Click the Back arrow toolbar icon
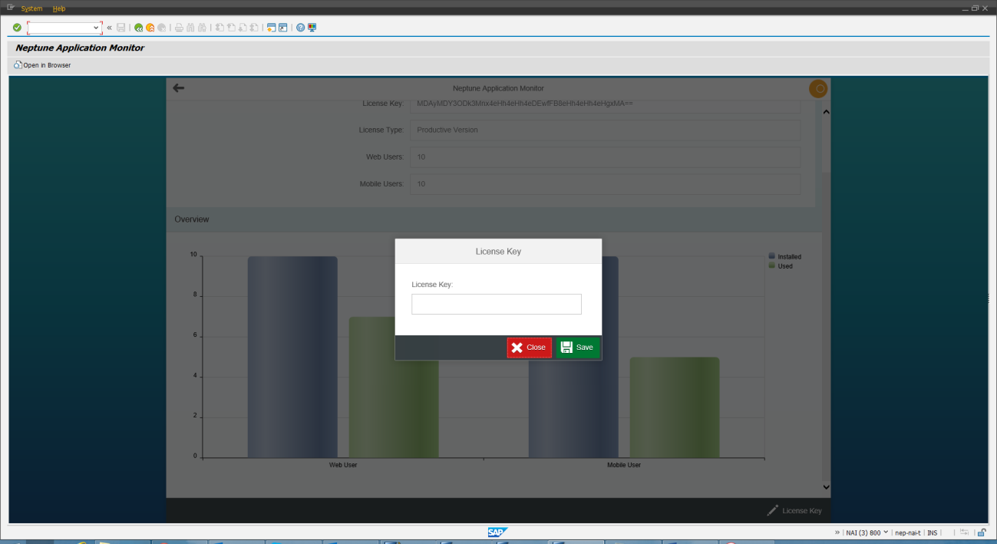 click(139, 27)
